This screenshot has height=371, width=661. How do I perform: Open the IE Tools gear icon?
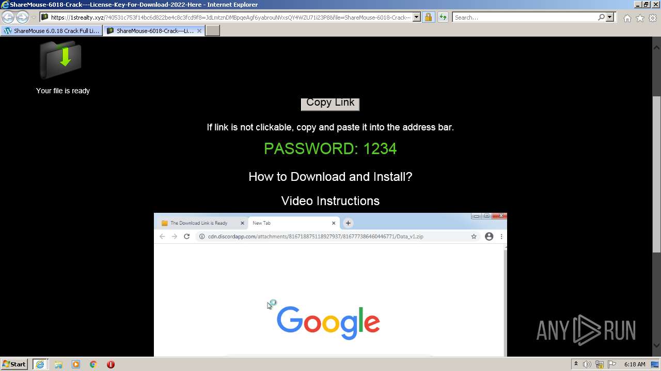click(x=653, y=18)
